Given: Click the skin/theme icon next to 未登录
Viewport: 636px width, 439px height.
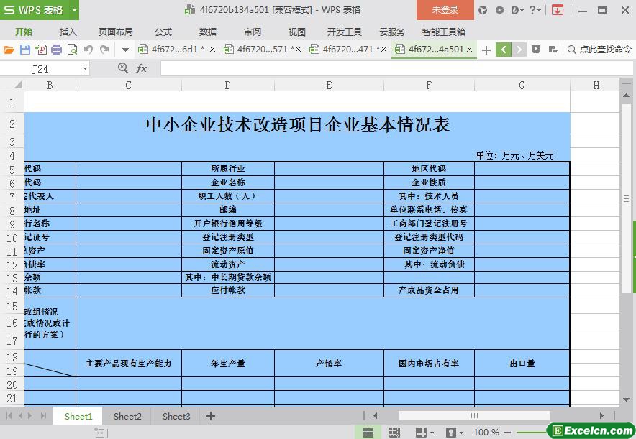Looking at the screenshot, I should click(483, 10).
